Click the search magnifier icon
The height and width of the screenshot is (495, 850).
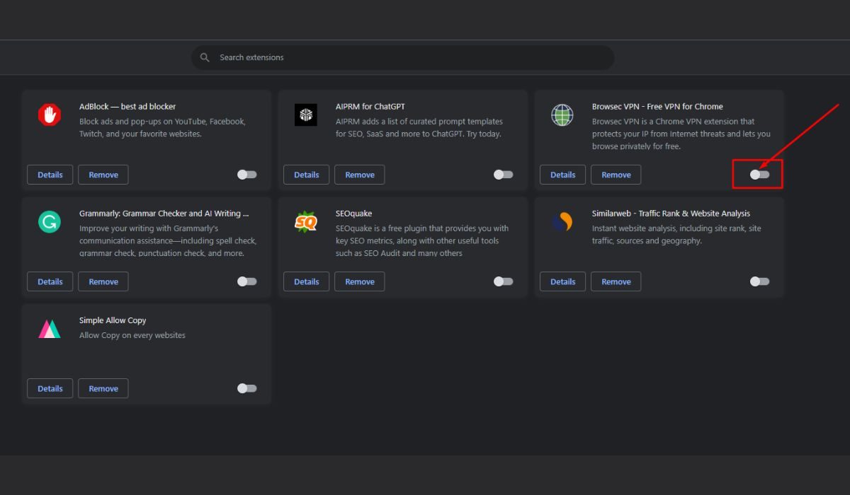coord(205,57)
